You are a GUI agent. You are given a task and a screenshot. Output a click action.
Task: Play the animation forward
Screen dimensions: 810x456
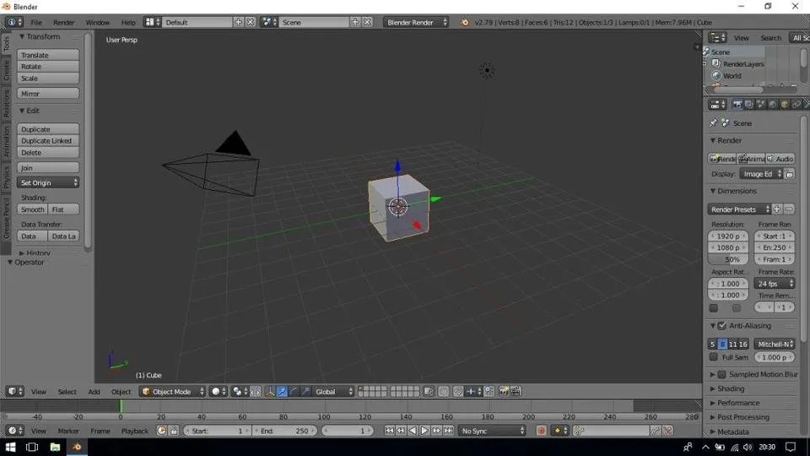[424, 431]
